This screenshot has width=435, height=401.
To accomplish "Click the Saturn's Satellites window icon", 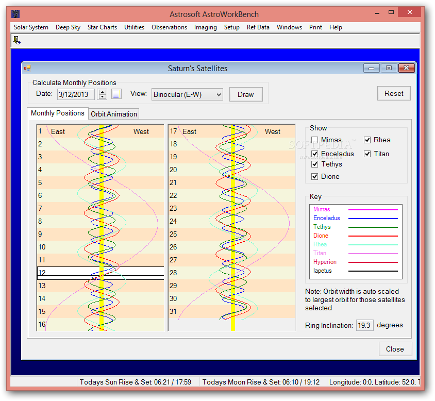I will pyautogui.click(x=27, y=68).
